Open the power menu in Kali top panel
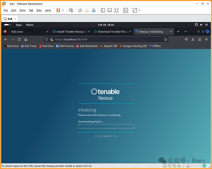 pyautogui.click(x=207, y=25)
